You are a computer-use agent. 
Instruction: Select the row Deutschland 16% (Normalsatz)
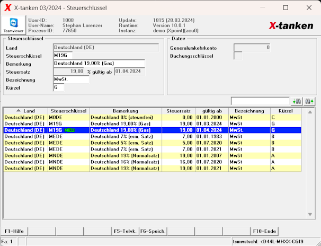point(153,162)
